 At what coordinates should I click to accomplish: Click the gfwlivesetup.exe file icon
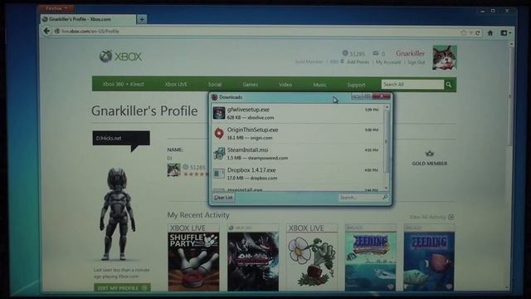pos(219,113)
